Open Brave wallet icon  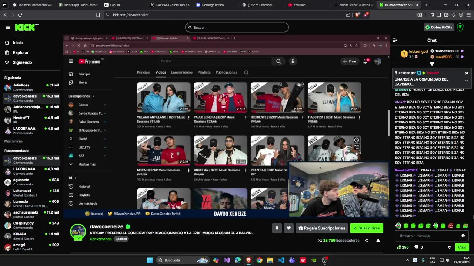pyautogui.click(x=446, y=15)
